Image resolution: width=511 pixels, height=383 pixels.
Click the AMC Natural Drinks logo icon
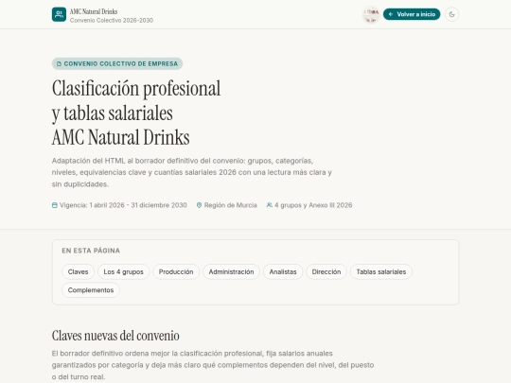point(59,14)
